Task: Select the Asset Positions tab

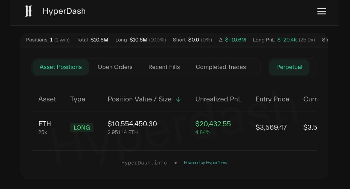Action: point(61,67)
